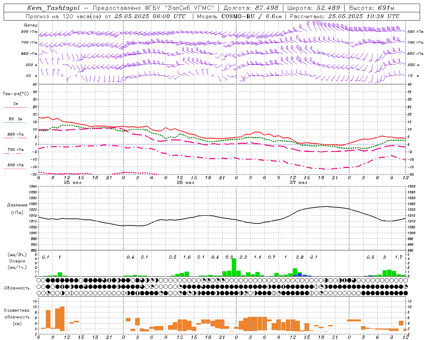Click the 0.5 precipitation value
This screenshot has height=340, width=425.
tap(173, 257)
